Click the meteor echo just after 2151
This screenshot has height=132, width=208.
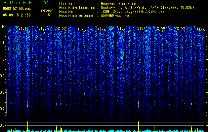[27, 105]
